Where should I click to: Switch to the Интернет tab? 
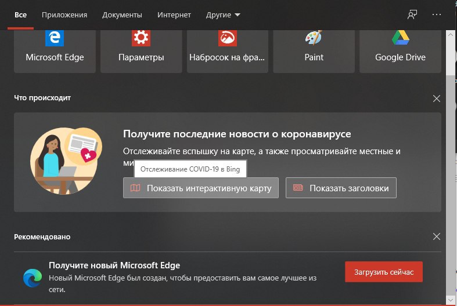pos(174,15)
